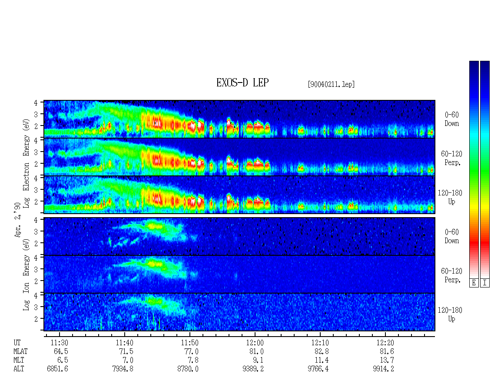
Task: Click the electron 120-180 Up spectrogram panel
Action: tap(239, 195)
